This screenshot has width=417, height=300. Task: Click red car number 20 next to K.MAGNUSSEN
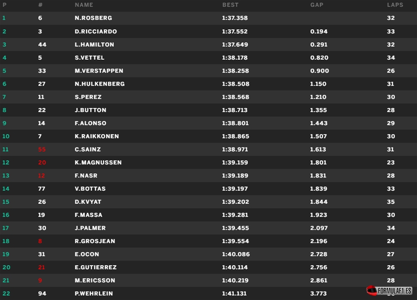[42, 162]
